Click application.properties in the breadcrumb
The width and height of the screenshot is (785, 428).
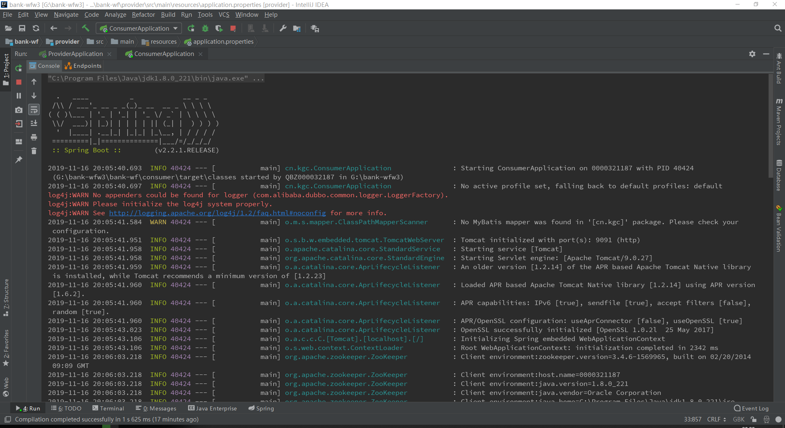219,42
